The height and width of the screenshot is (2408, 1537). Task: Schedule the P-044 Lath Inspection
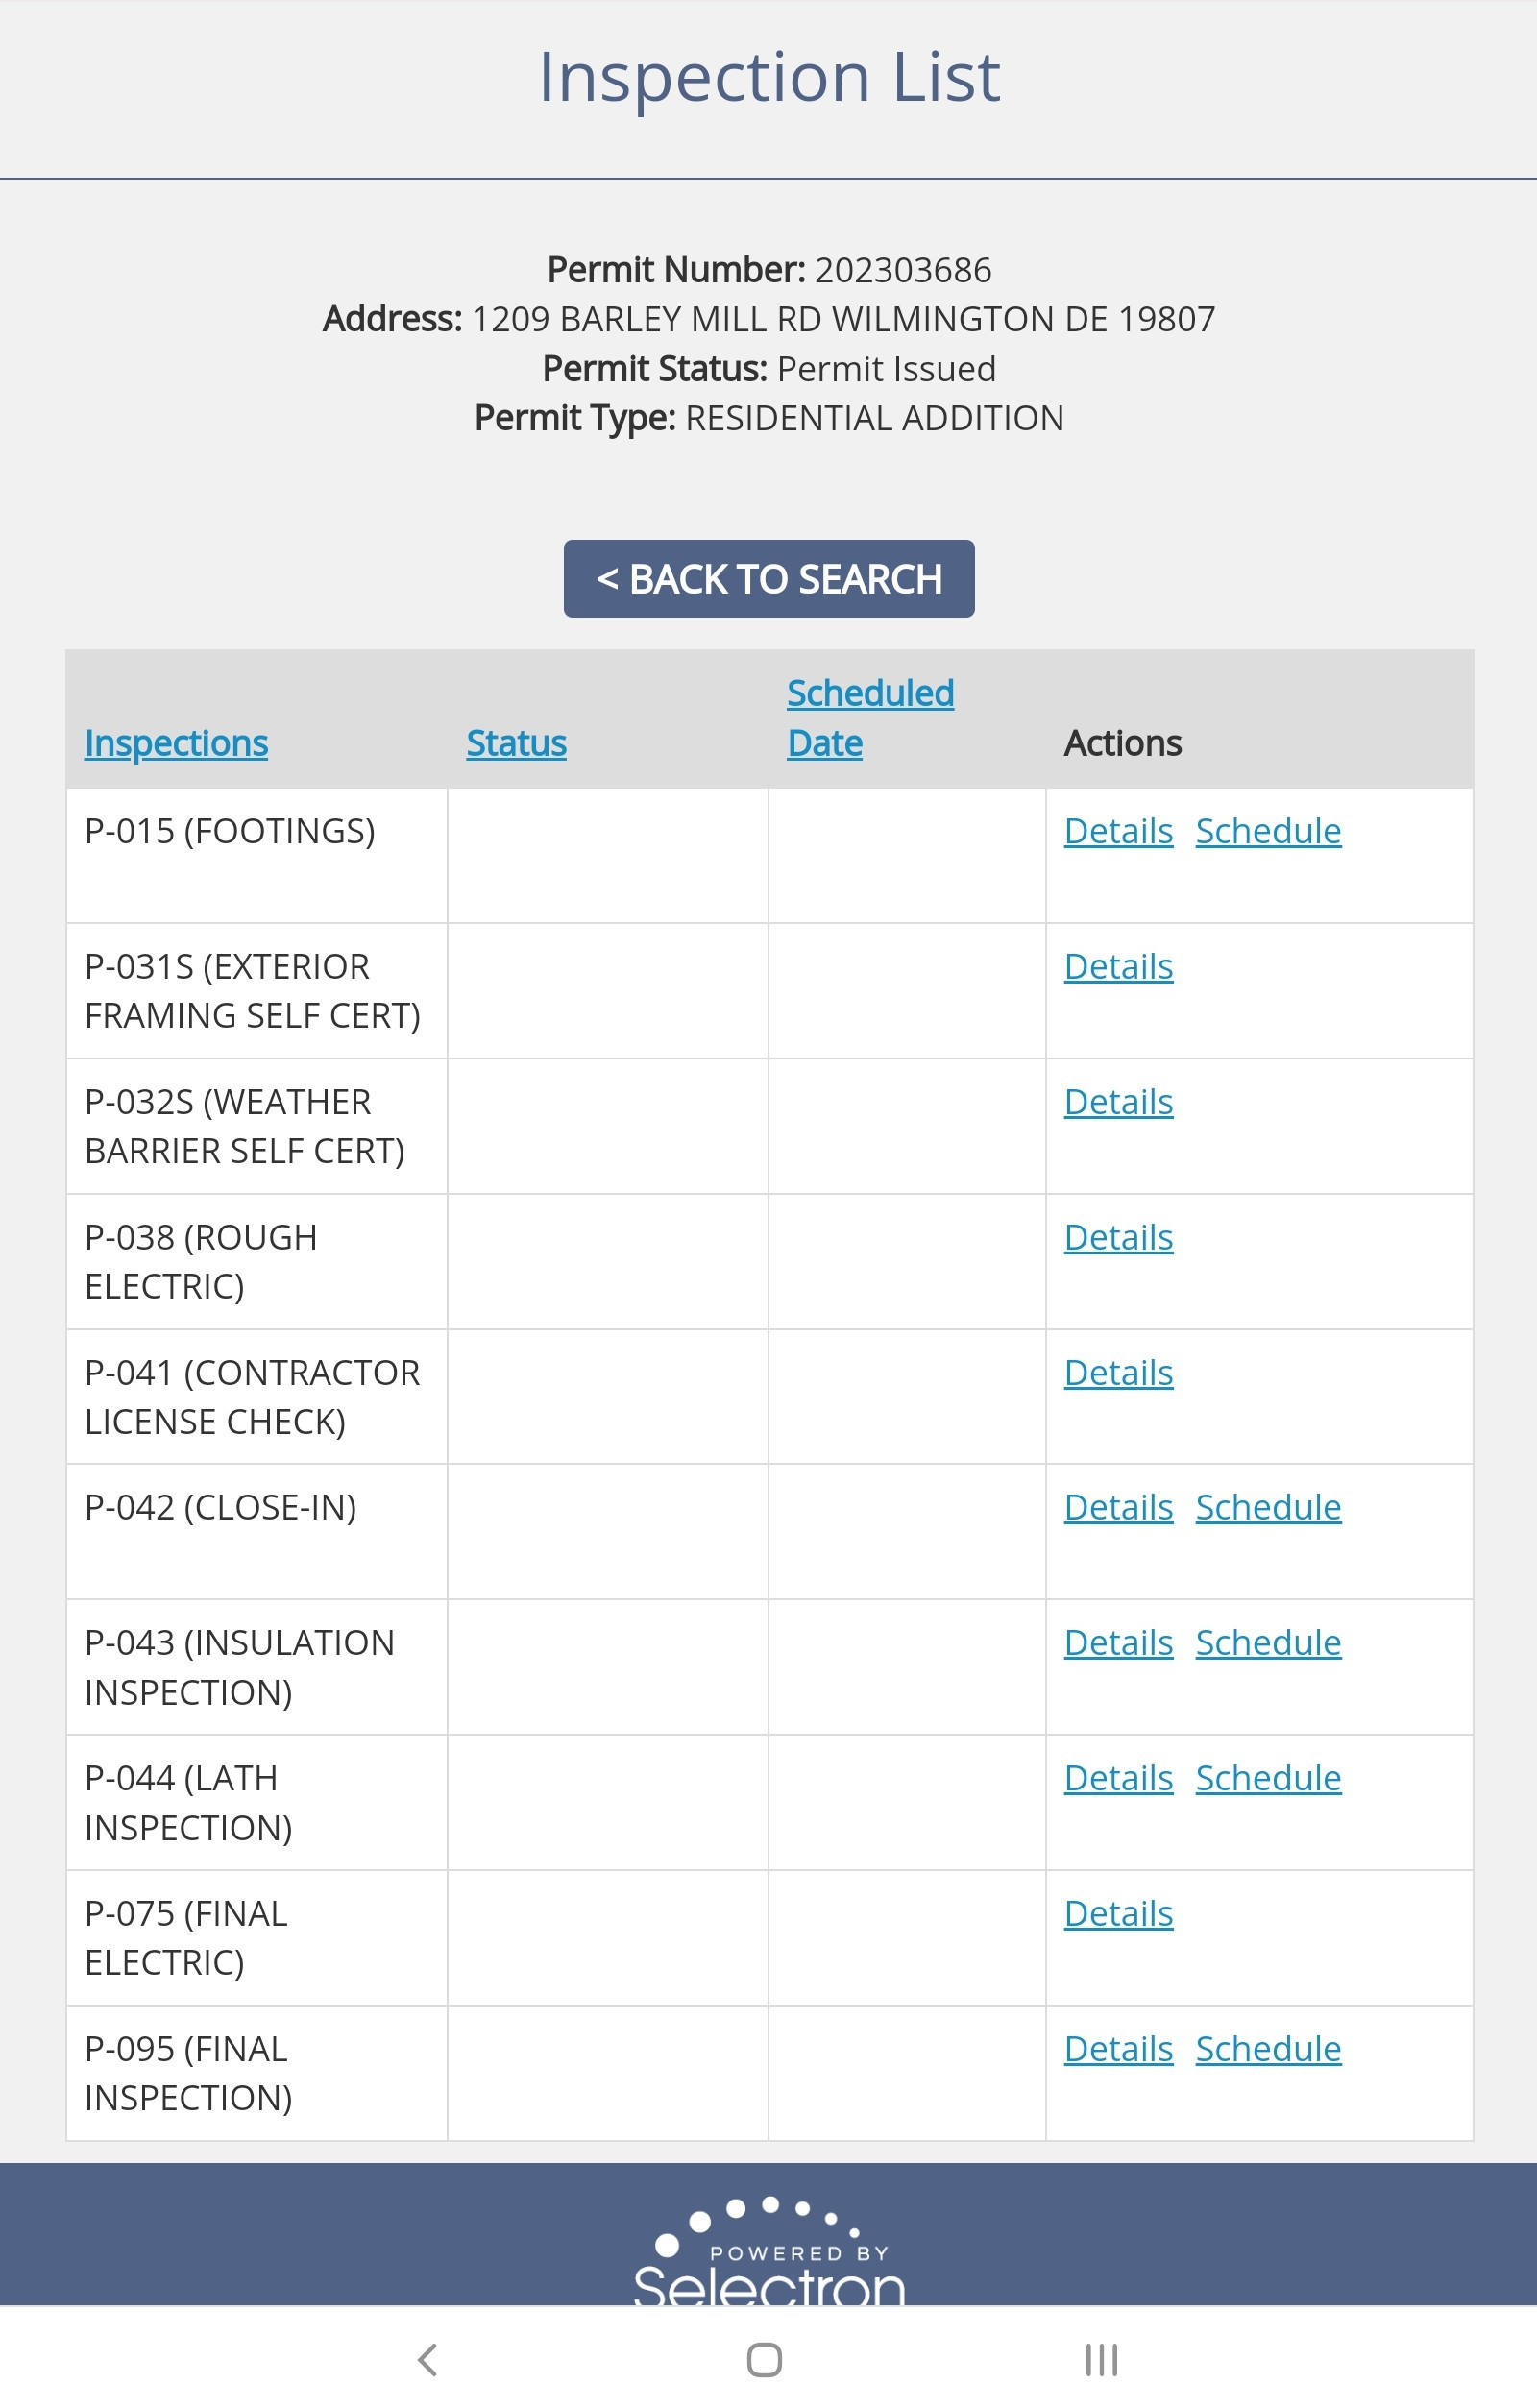1268,1778
